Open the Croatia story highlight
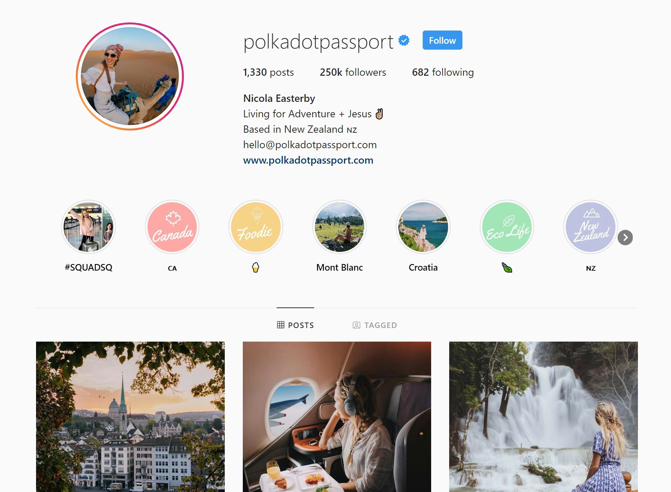The width and height of the screenshot is (671, 492). click(423, 227)
